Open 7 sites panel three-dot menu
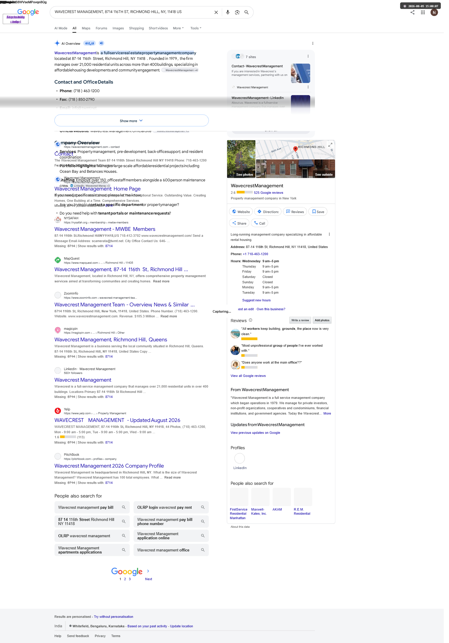The width and height of the screenshot is (449, 643). click(x=308, y=56)
